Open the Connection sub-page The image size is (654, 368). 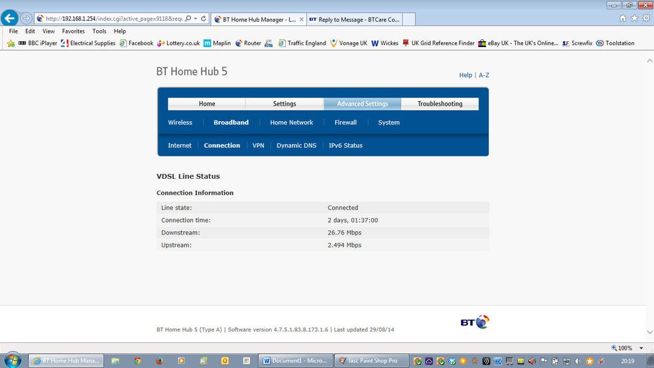[222, 145]
